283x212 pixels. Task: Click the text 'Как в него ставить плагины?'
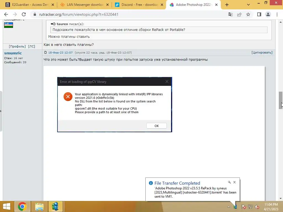click(x=69, y=44)
